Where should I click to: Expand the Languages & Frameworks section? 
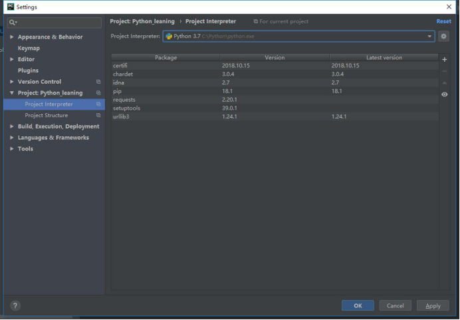click(x=12, y=138)
